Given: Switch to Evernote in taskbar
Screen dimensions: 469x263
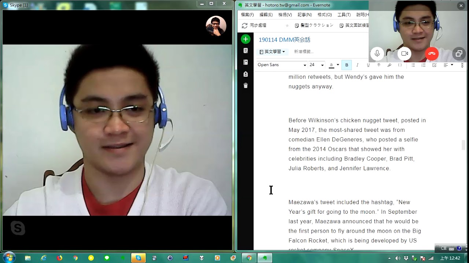Looking at the screenshot, I should [x=265, y=258].
